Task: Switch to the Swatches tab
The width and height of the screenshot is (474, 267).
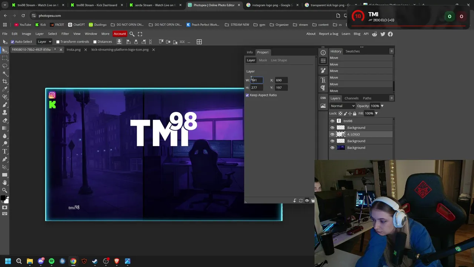Action: pyautogui.click(x=353, y=51)
